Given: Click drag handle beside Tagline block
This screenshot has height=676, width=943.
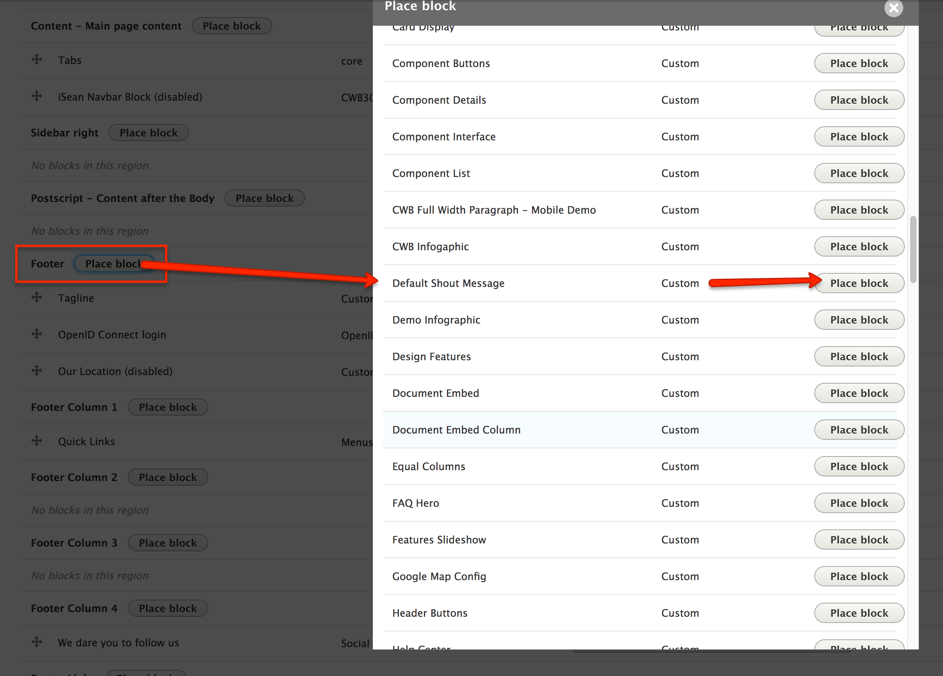Looking at the screenshot, I should click(37, 297).
